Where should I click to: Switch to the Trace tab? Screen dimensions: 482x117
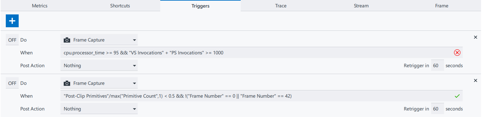(281, 6)
